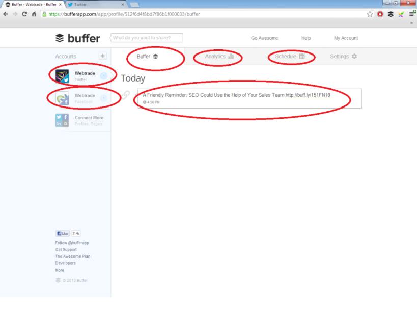Click the Schedule calendar icon

(302, 56)
